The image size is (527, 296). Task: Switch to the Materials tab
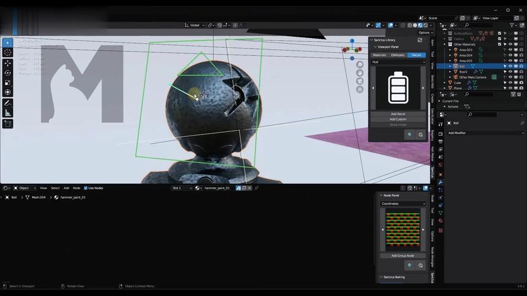click(379, 55)
